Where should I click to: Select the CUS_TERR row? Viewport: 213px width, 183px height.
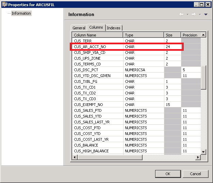pyautogui.click(x=136, y=41)
